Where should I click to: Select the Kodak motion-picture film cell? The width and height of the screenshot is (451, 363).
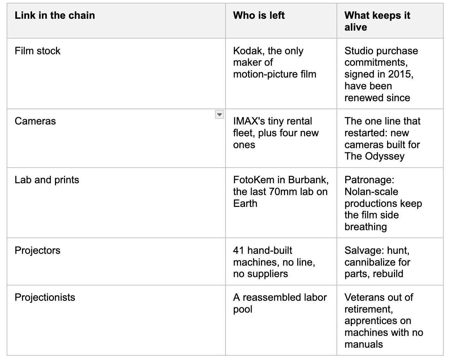[281, 74]
